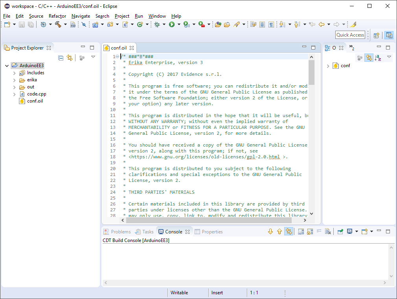
Task: Click the Profile run icon
Action: tap(187, 24)
